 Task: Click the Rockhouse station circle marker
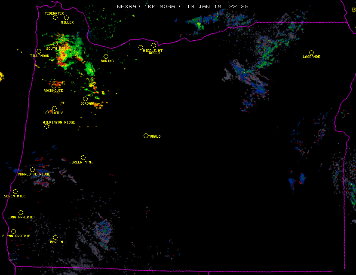(x=54, y=86)
